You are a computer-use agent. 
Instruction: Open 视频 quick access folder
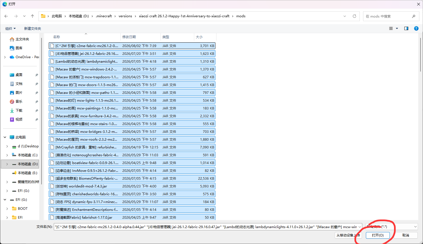(x=16, y=119)
